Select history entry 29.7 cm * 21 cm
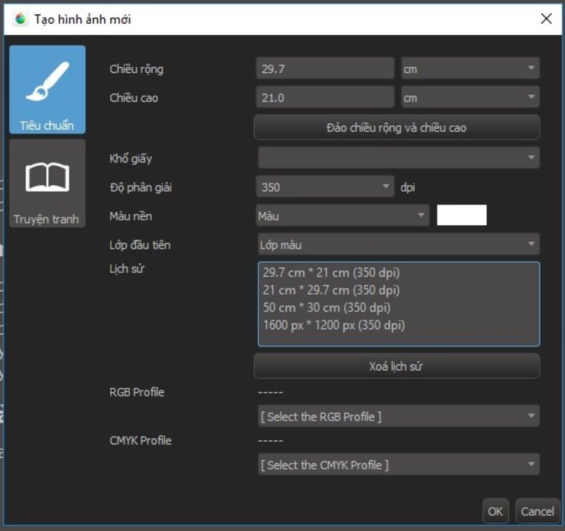The width and height of the screenshot is (565, 531). point(331,272)
